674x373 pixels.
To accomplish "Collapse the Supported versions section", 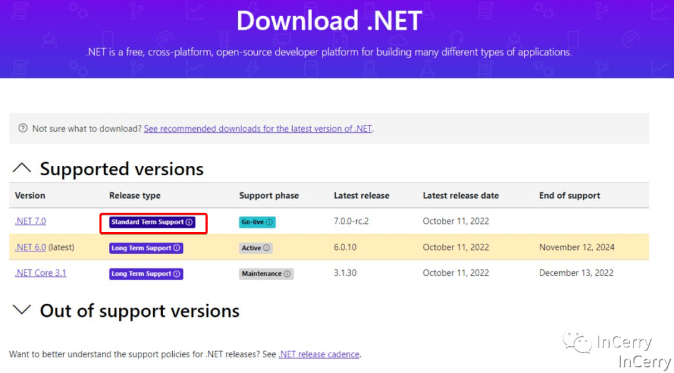I will (22, 168).
